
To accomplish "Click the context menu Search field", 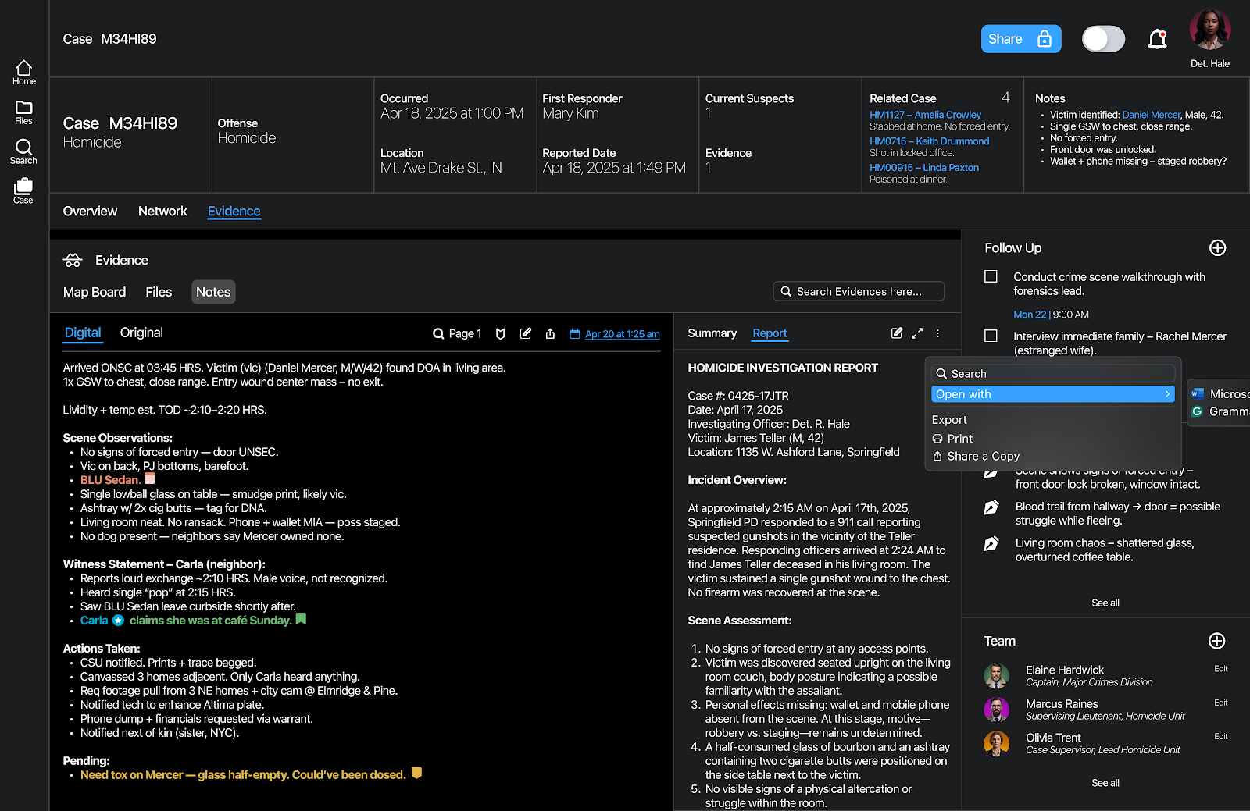I will 1053,374.
